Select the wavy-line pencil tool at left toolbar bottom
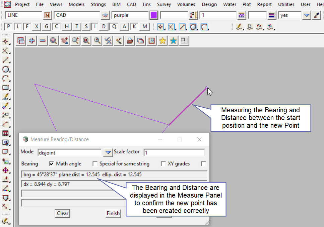The height and width of the screenshot is (227, 324). tap(6, 221)
